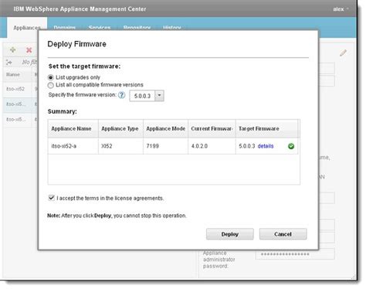The height and width of the screenshot is (289, 366).
Task: Open the alex user menu
Action: tap(341, 9)
